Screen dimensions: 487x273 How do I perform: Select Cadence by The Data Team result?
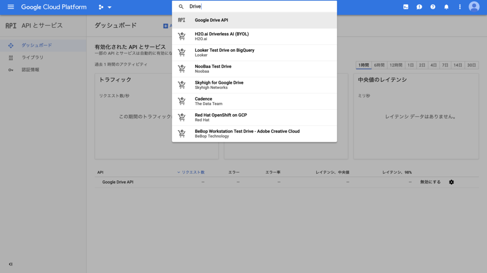pos(254,101)
